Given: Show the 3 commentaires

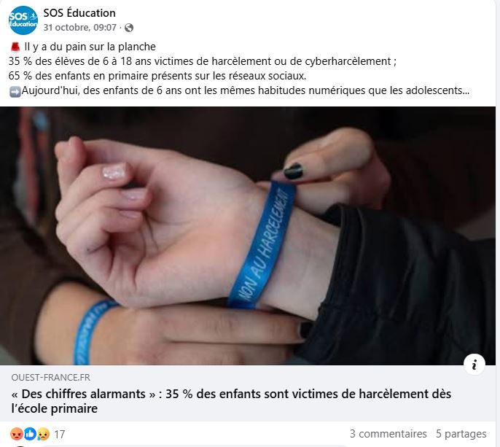Looking at the screenshot, I should [x=388, y=434].
